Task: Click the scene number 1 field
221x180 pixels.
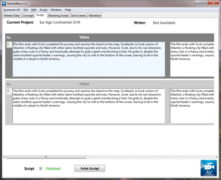Action: click(x=9, y=45)
